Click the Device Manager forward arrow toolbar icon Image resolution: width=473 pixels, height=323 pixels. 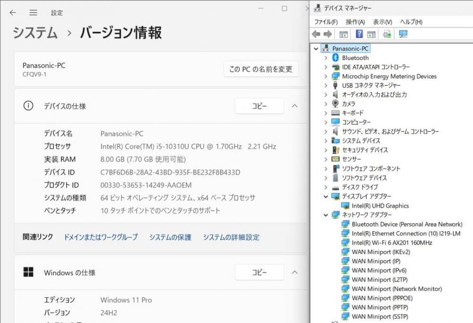pos(328,34)
